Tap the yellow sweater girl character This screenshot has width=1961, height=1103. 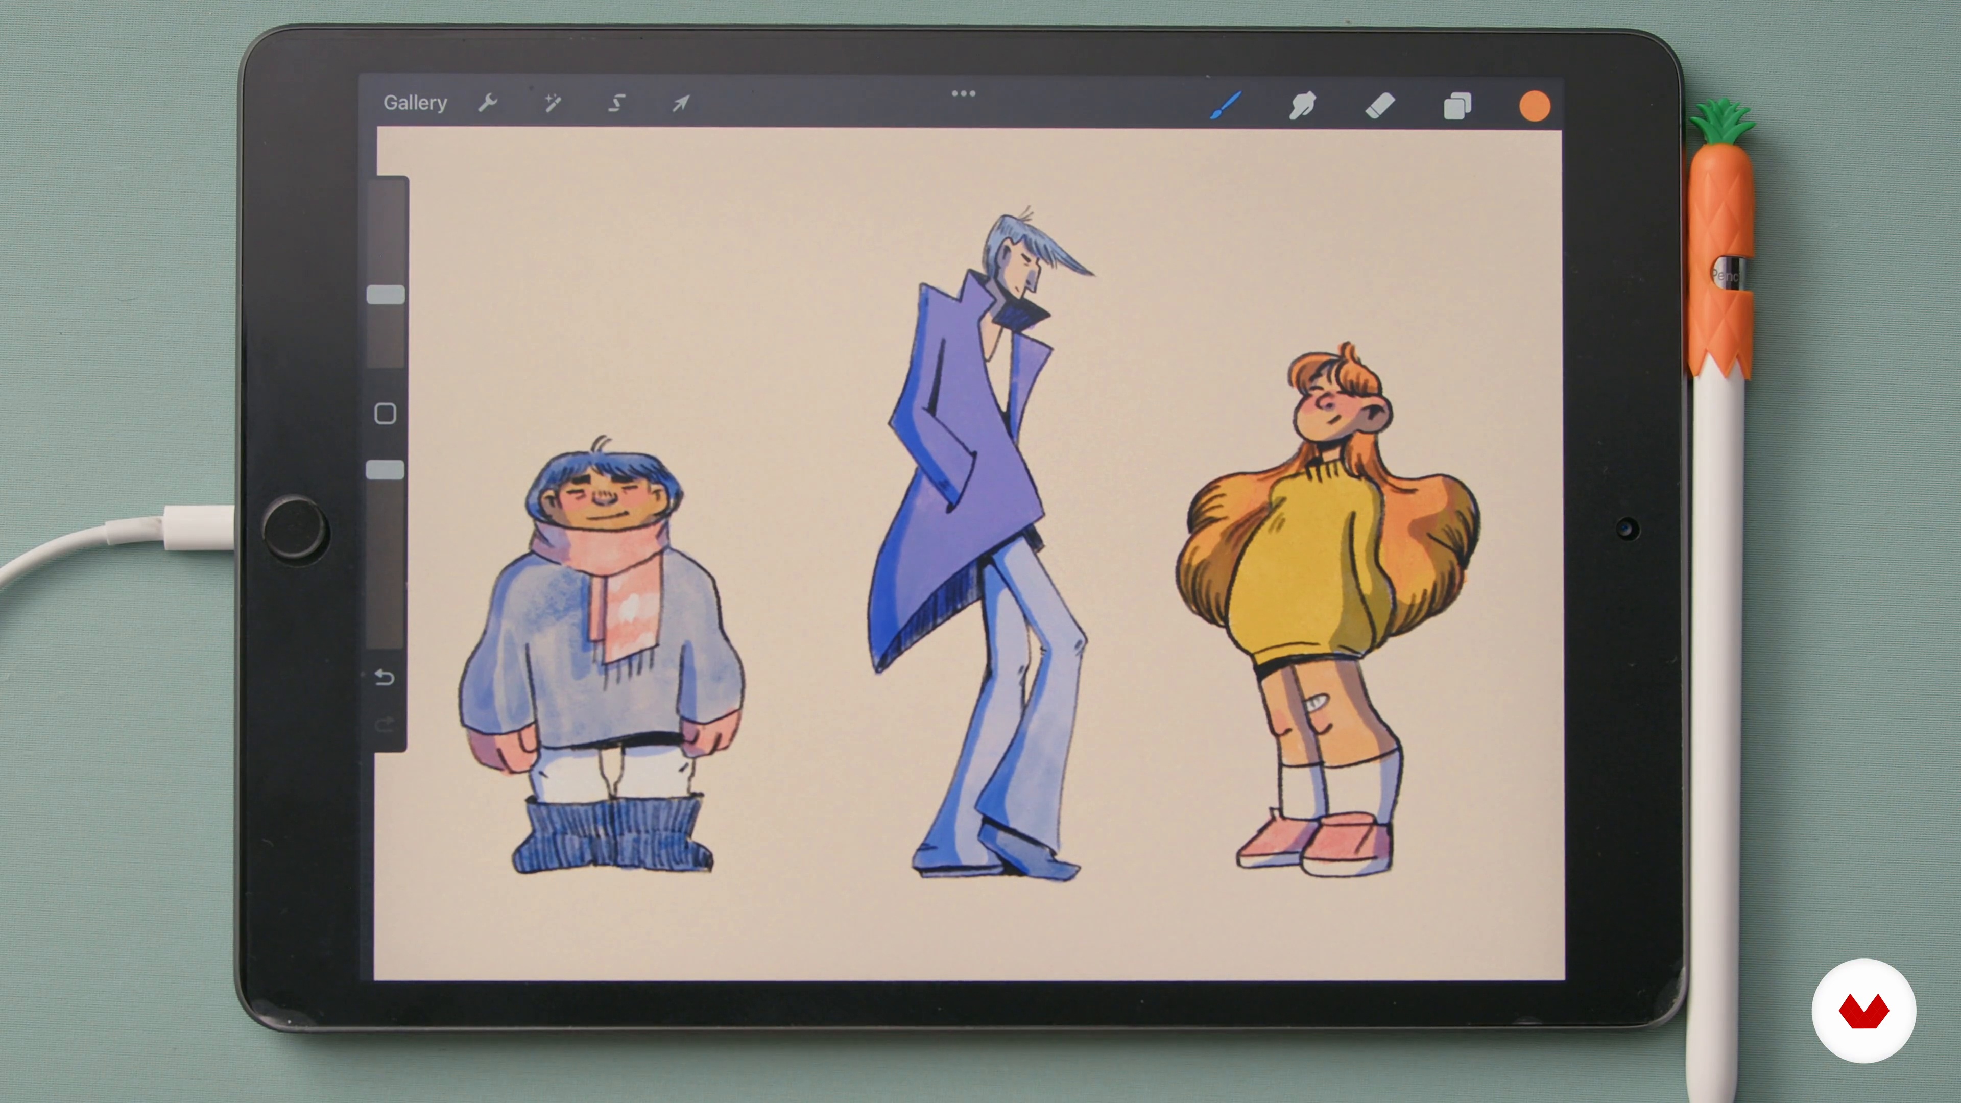pos(1328,609)
